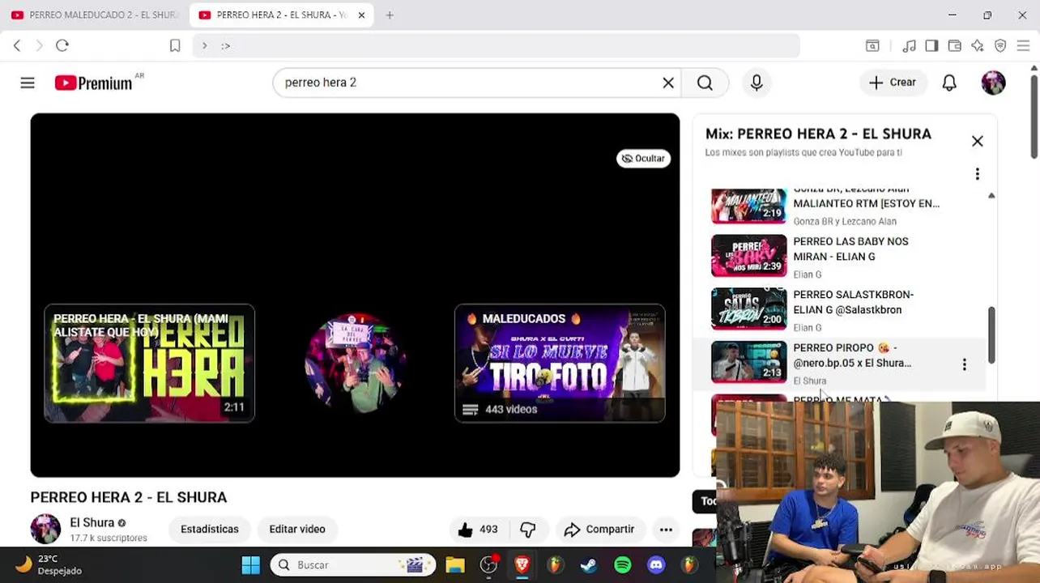
Task: Open browser media control music icon
Action: pos(909,45)
